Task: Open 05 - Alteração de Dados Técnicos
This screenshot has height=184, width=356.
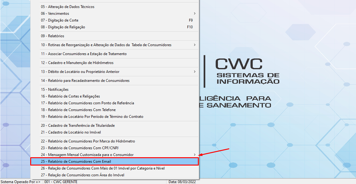Action: pos(68,7)
